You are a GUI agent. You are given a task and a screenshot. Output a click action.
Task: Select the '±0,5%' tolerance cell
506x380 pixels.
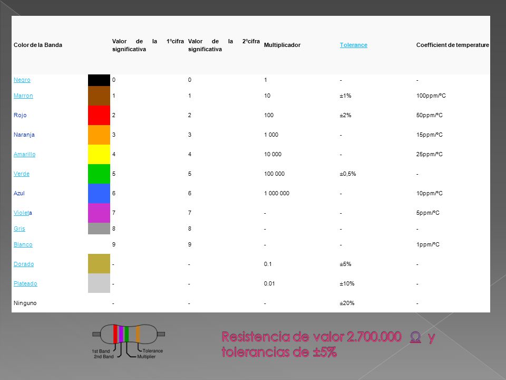(x=348, y=174)
